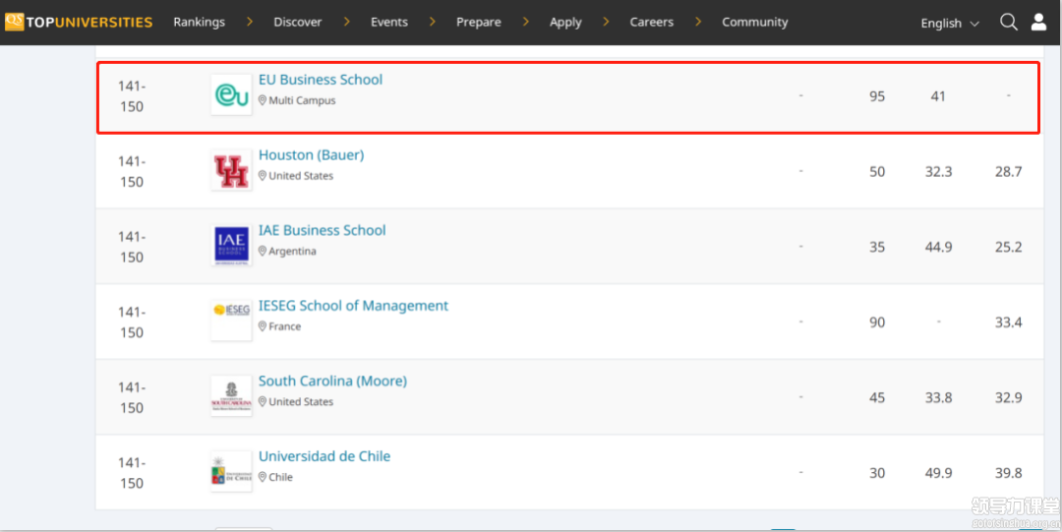Open the English language dropdown

click(x=950, y=23)
